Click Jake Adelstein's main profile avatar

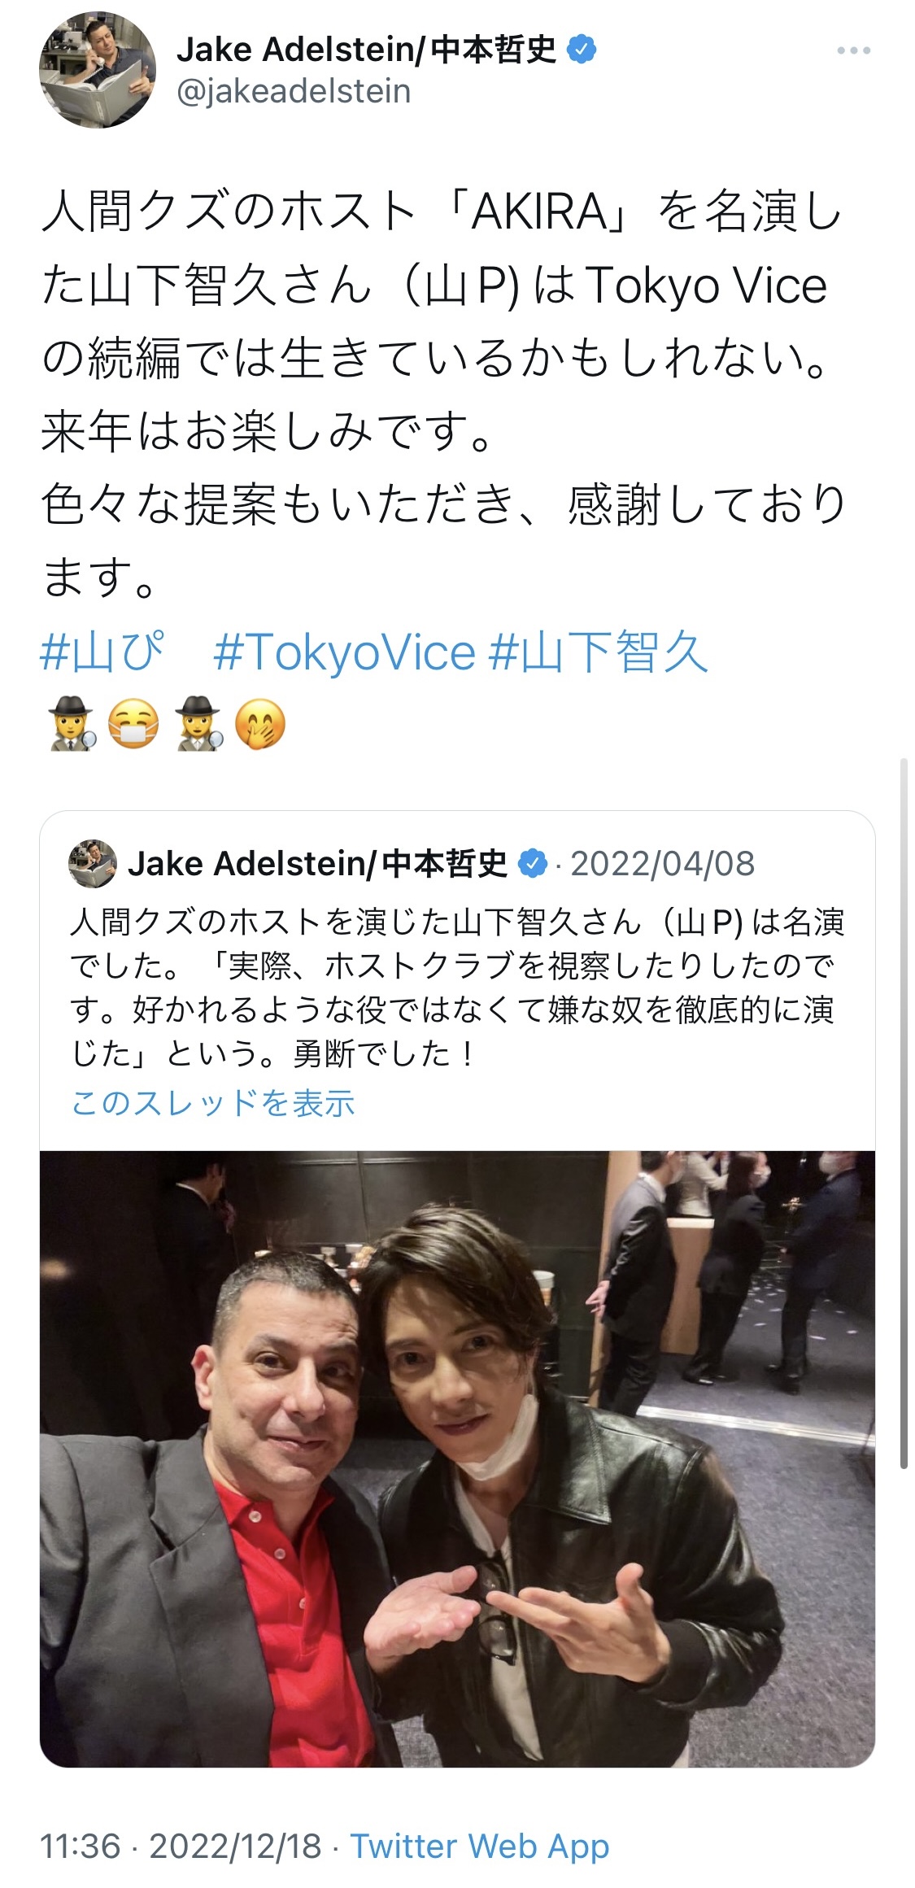pos(98,70)
